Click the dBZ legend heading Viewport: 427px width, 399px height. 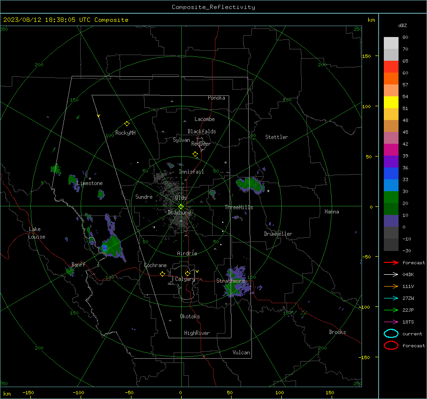click(402, 25)
